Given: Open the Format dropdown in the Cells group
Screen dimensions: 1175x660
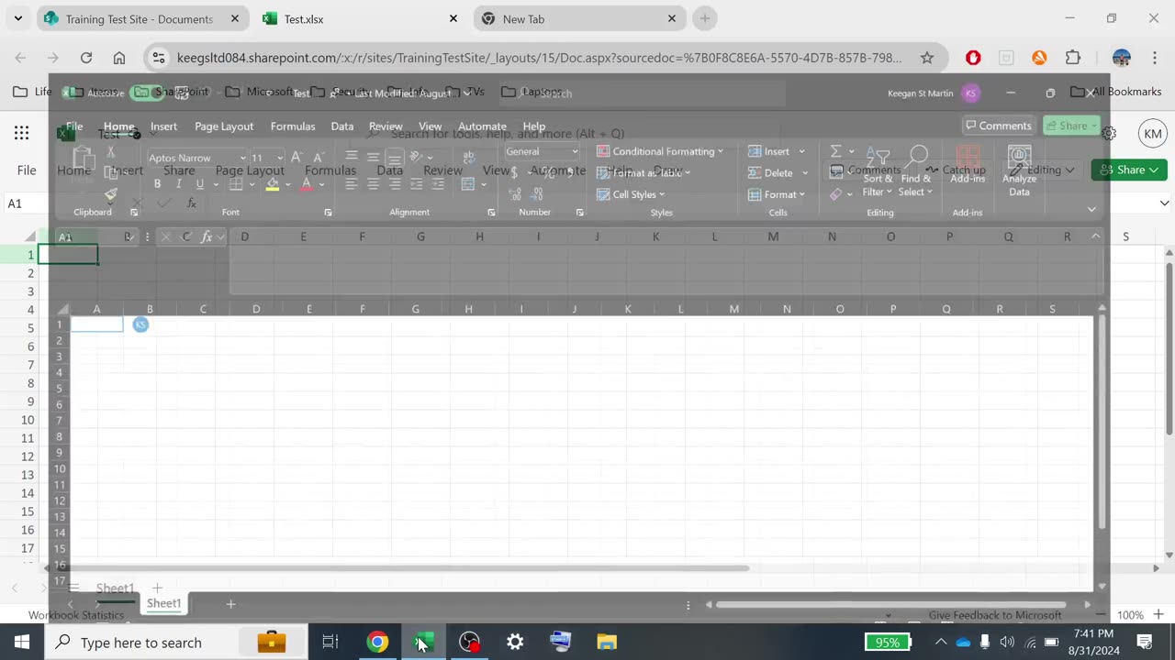Looking at the screenshot, I should (x=776, y=194).
